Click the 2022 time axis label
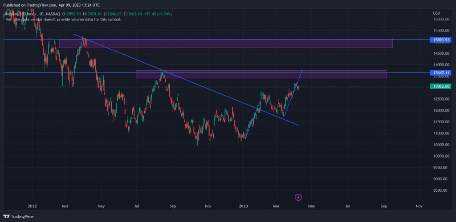 pyautogui.click(x=32, y=206)
